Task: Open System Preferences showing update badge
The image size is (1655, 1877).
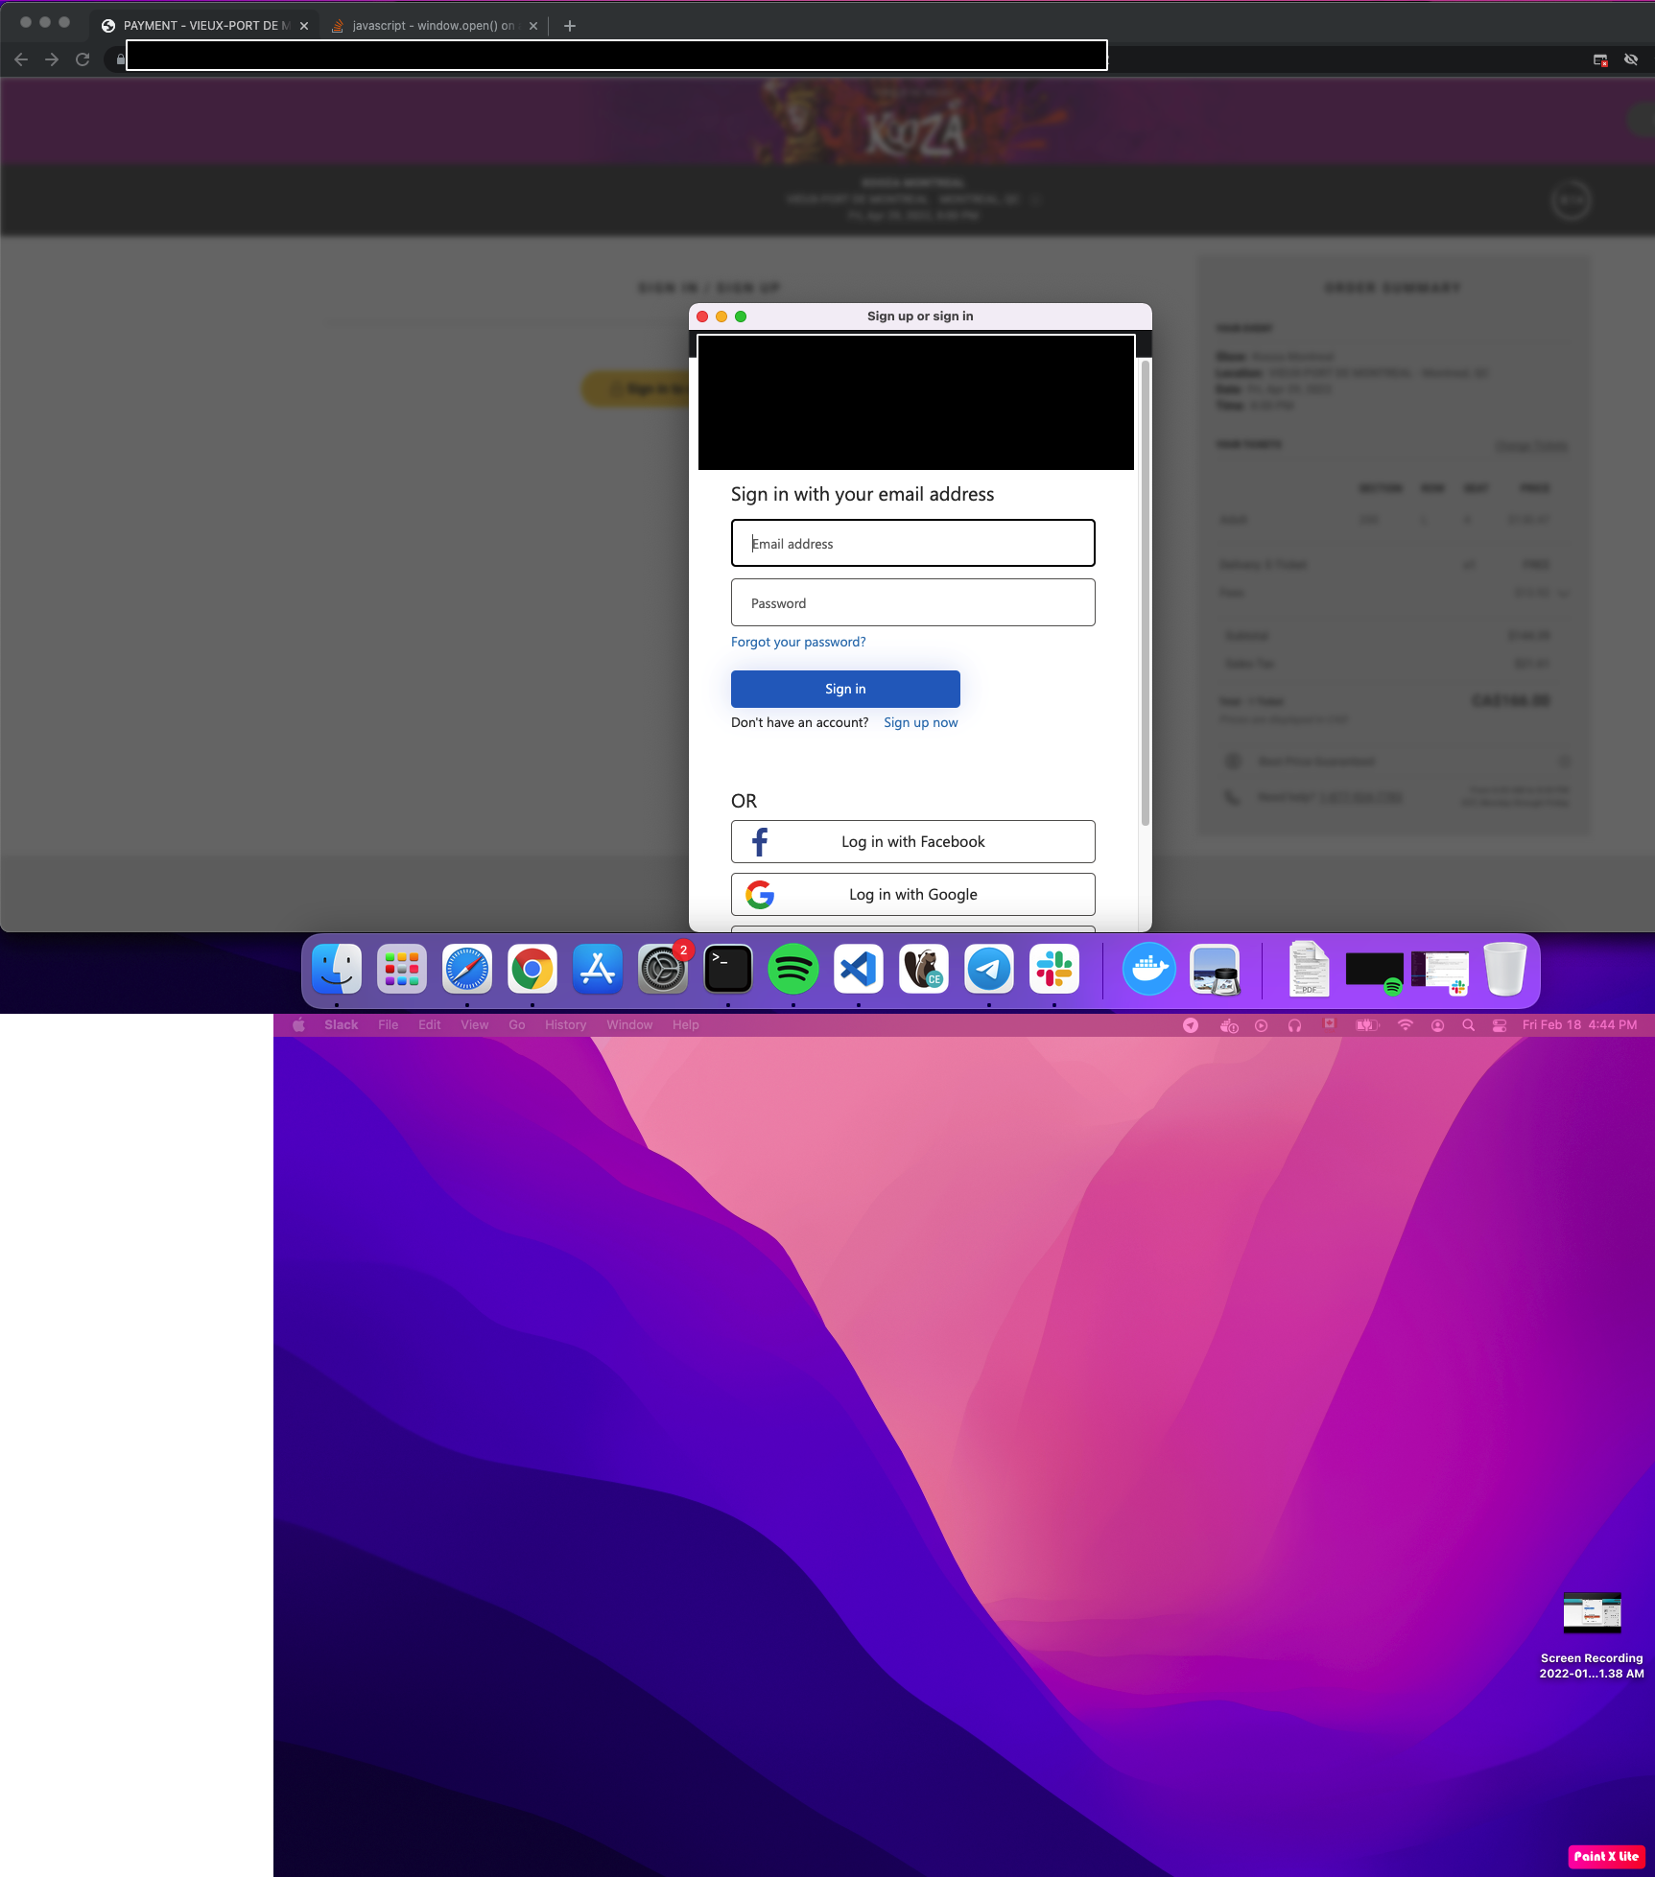Action: (x=663, y=970)
